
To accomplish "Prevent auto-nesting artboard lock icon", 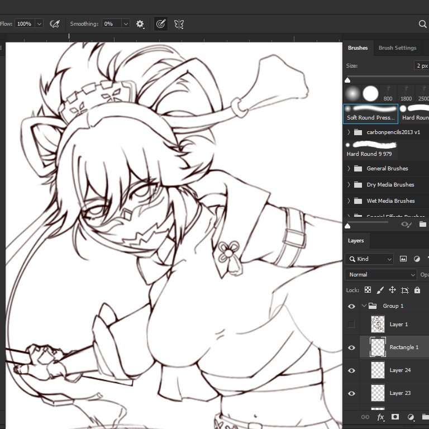I will coord(404,290).
